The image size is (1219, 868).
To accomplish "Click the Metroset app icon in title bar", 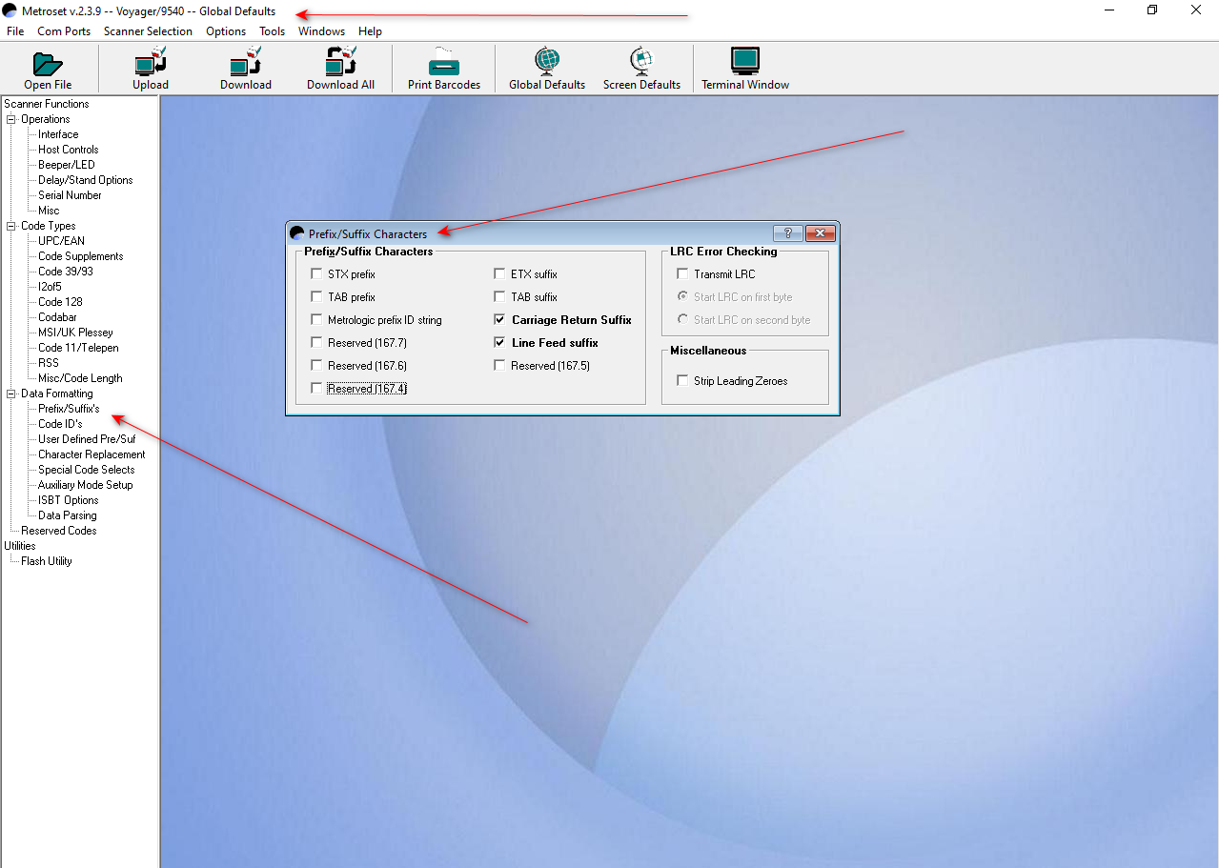I will pos(10,10).
